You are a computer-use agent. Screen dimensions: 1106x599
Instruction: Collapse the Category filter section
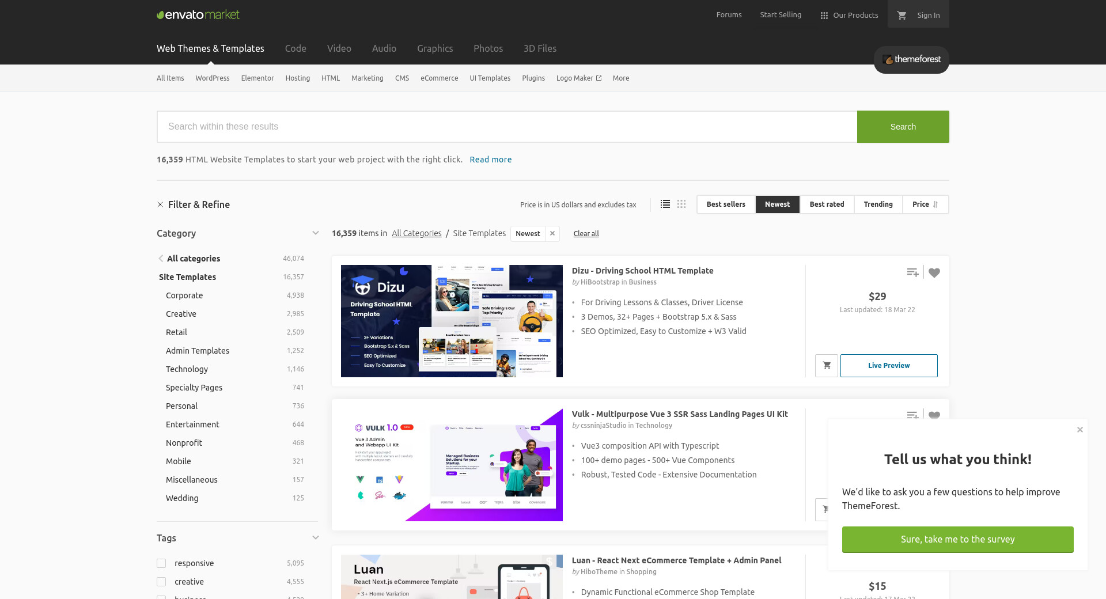[315, 233]
